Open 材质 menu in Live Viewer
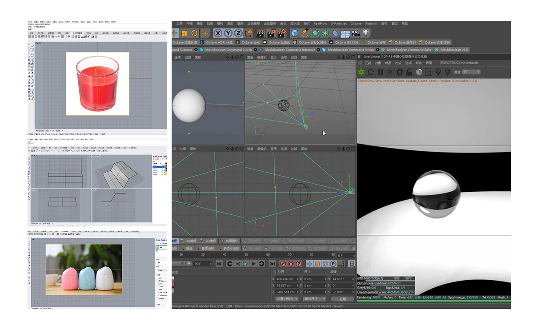 tap(388, 63)
